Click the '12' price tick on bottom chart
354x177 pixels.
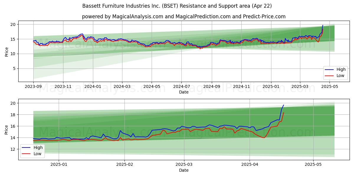tap(13, 149)
